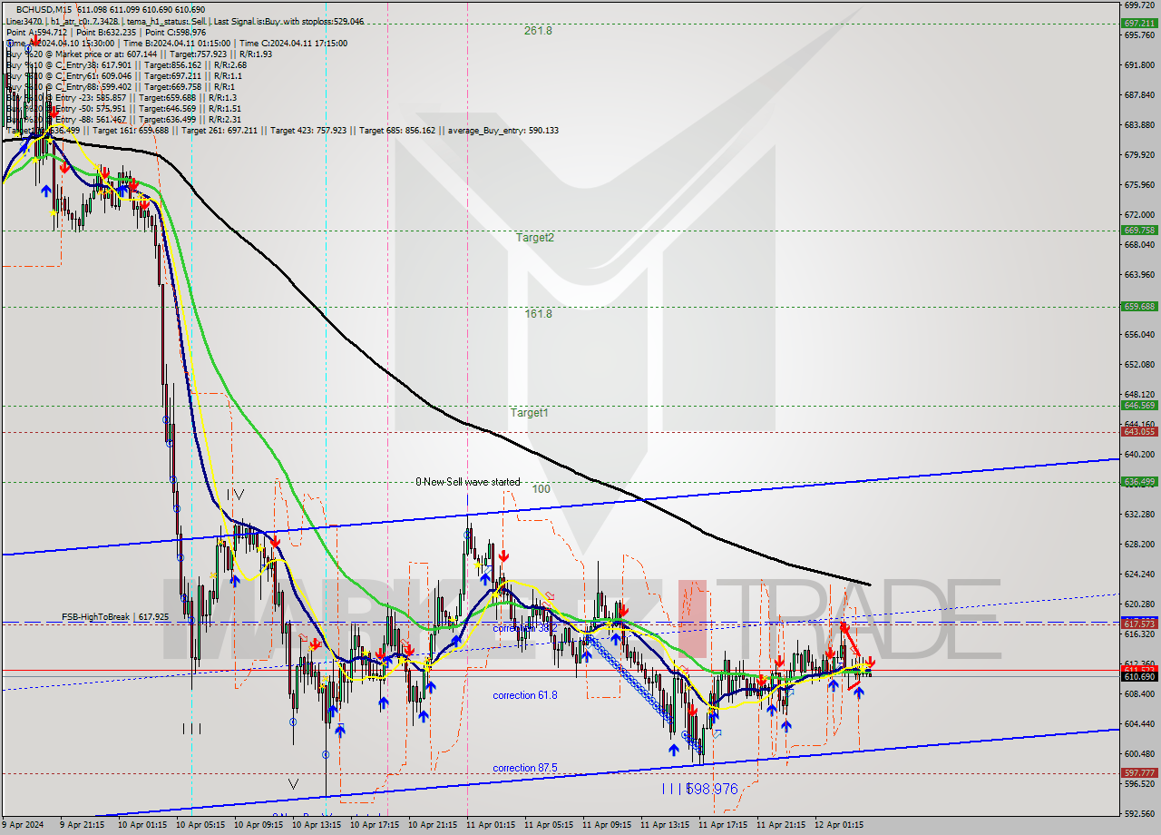Click the '0 New Sell wave started' annotation
The width and height of the screenshot is (1161, 835).
(468, 482)
